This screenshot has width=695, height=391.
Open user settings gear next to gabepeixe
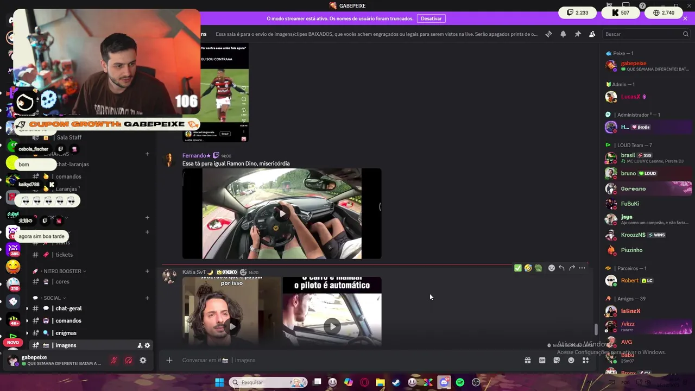pyautogui.click(x=143, y=360)
